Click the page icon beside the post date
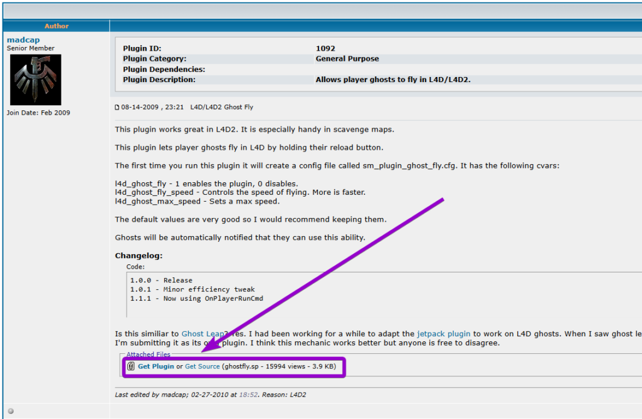This screenshot has width=642, height=419. 117,107
